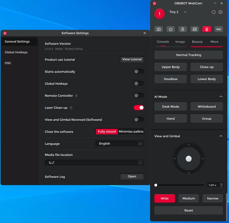The height and width of the screenshot is (223, 229).
Task: Open the Privacy Policy link
Action: (74, 49)
